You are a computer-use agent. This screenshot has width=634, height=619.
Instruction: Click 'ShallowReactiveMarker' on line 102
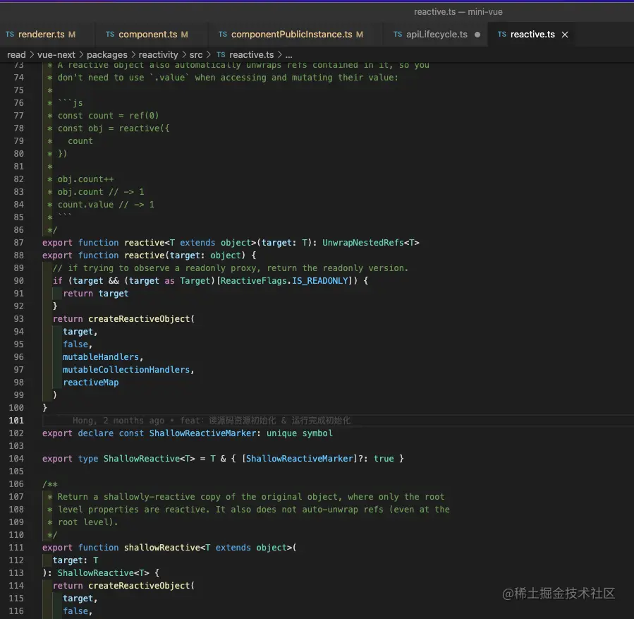pos(202,433)
